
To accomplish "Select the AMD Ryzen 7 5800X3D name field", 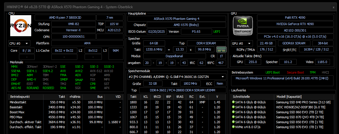I will (65, 18).
